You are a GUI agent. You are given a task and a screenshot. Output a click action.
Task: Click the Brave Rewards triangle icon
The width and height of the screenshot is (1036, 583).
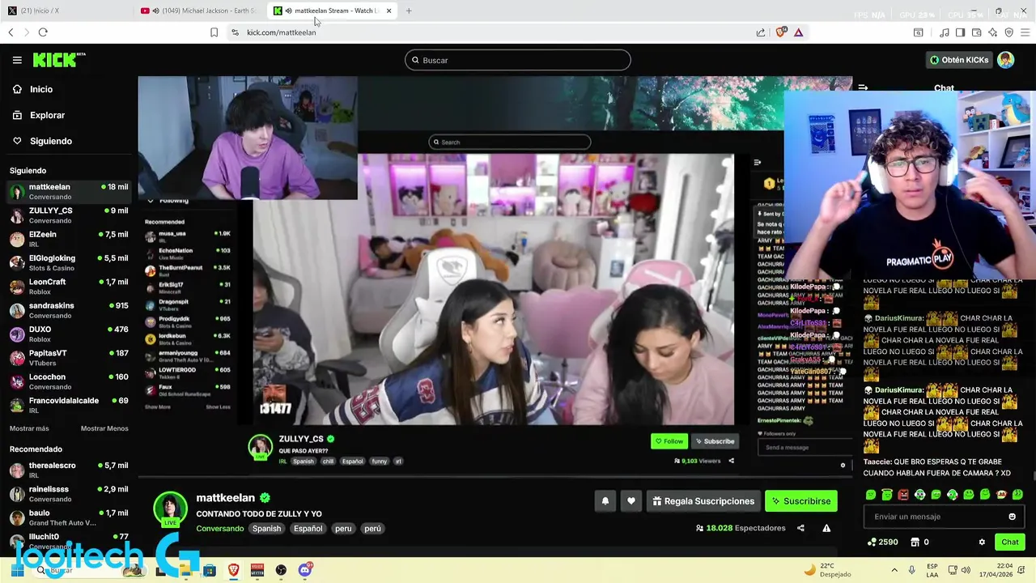[x=799, y=32]
